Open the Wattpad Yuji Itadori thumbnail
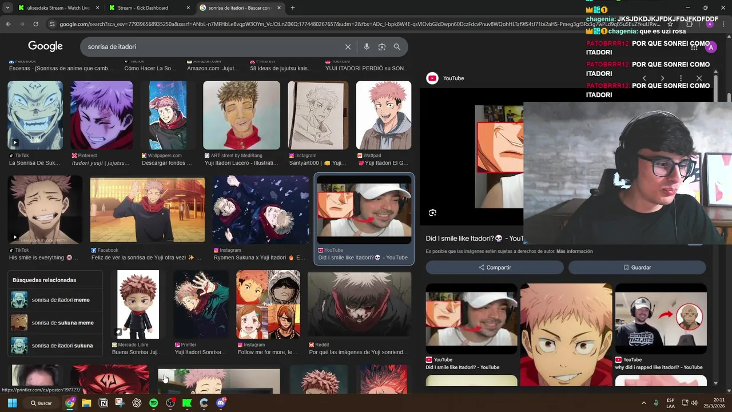732x412 pixels. click(x=384, y=115)
